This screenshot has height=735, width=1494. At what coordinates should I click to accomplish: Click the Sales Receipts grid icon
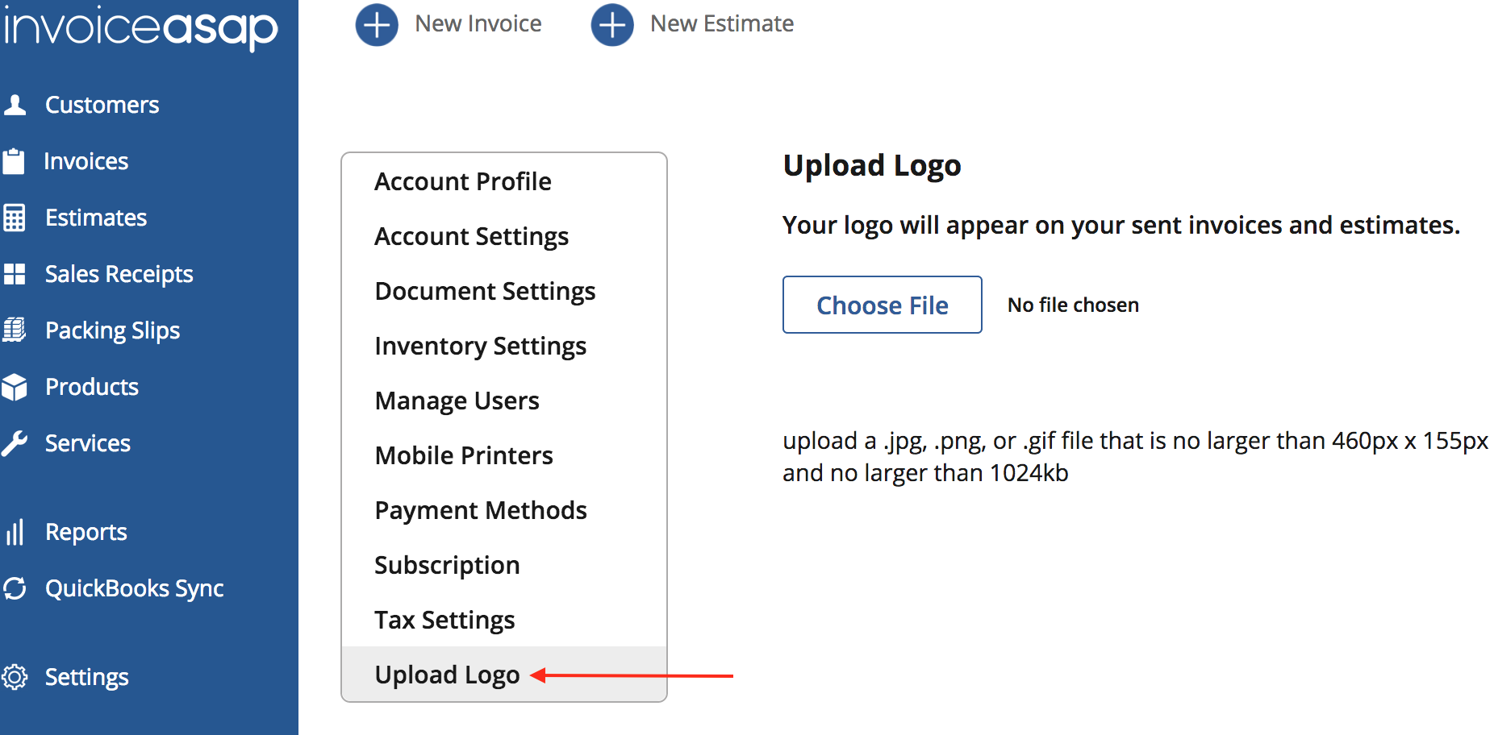15,274
